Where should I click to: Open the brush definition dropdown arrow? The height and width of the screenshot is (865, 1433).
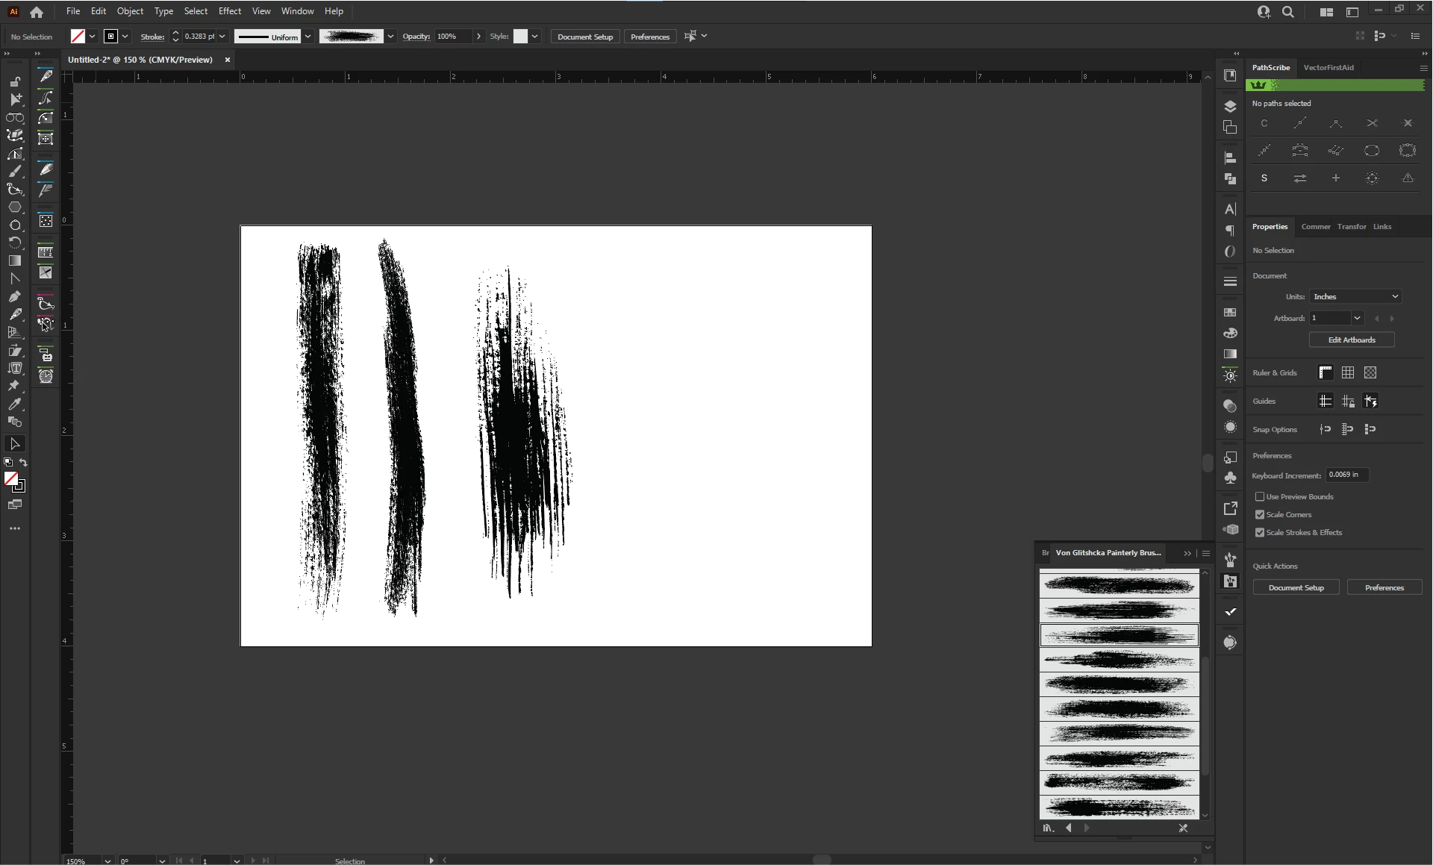(390, 37)
